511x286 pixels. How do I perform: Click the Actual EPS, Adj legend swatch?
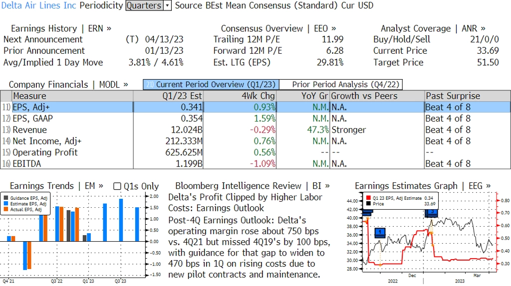6,210
